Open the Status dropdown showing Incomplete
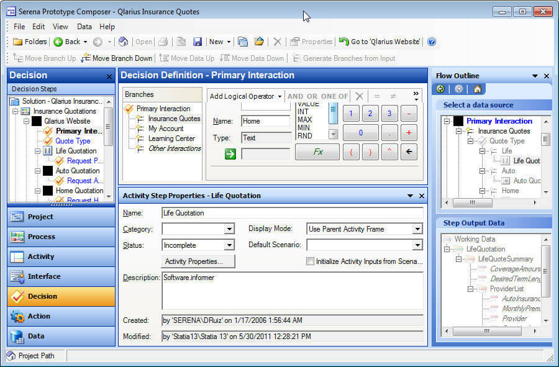The height and width of the screenshot is (367, 559). 230,245
